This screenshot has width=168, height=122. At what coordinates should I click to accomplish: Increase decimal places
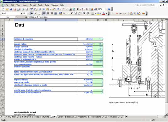(76, 14)
